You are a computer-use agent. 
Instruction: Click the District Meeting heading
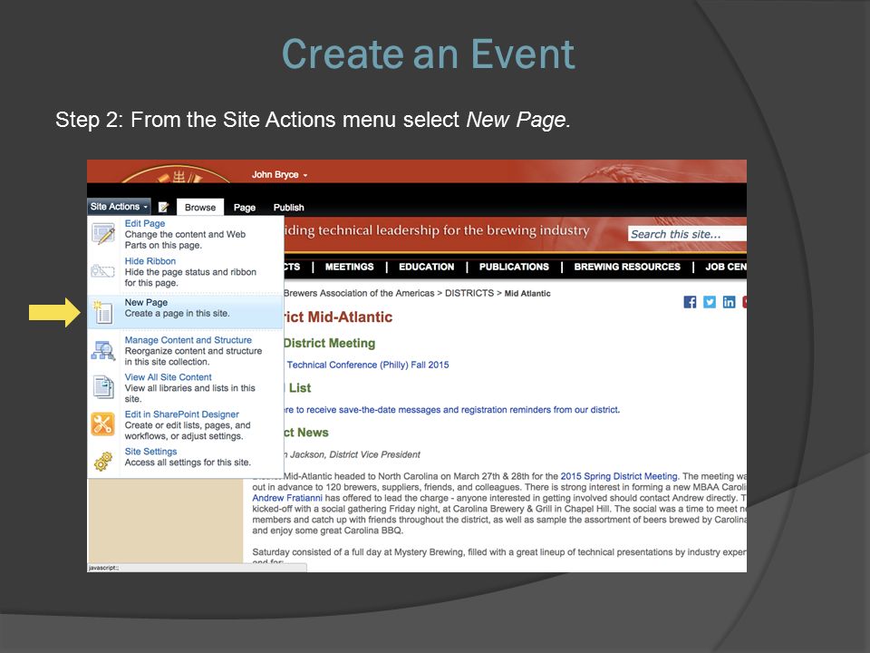329,343
